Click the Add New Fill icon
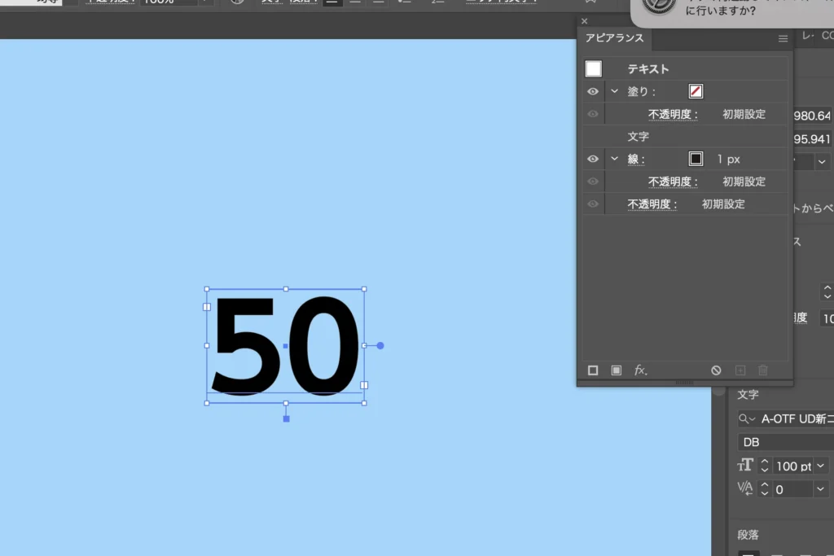Screen dimensions: 834x556 click(x=617, y=370)
